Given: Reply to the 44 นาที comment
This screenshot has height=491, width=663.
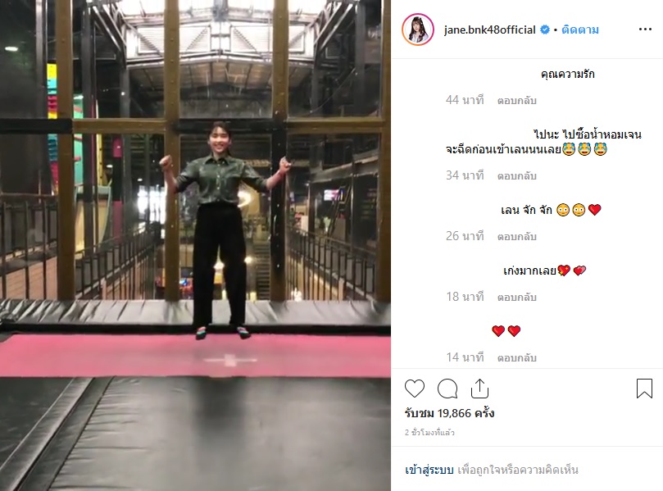Looking at the screenshot, I should click(x=516, y=101).
